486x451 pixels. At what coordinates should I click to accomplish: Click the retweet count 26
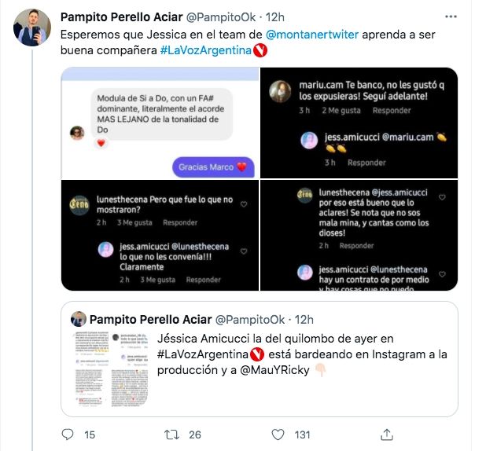[x=194, y=434]
